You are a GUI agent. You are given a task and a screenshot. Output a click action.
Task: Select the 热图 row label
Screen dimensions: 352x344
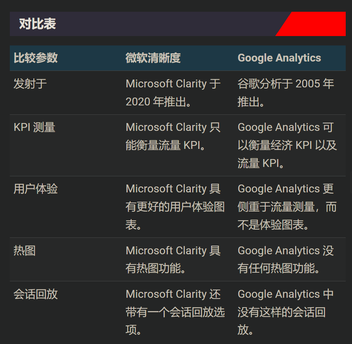25,250
